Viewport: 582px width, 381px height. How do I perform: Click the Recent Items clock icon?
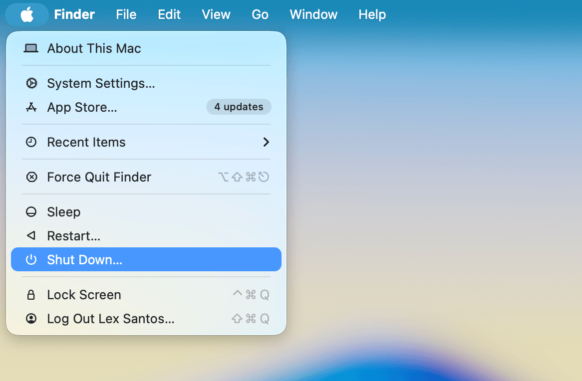(x=31, y=142)
